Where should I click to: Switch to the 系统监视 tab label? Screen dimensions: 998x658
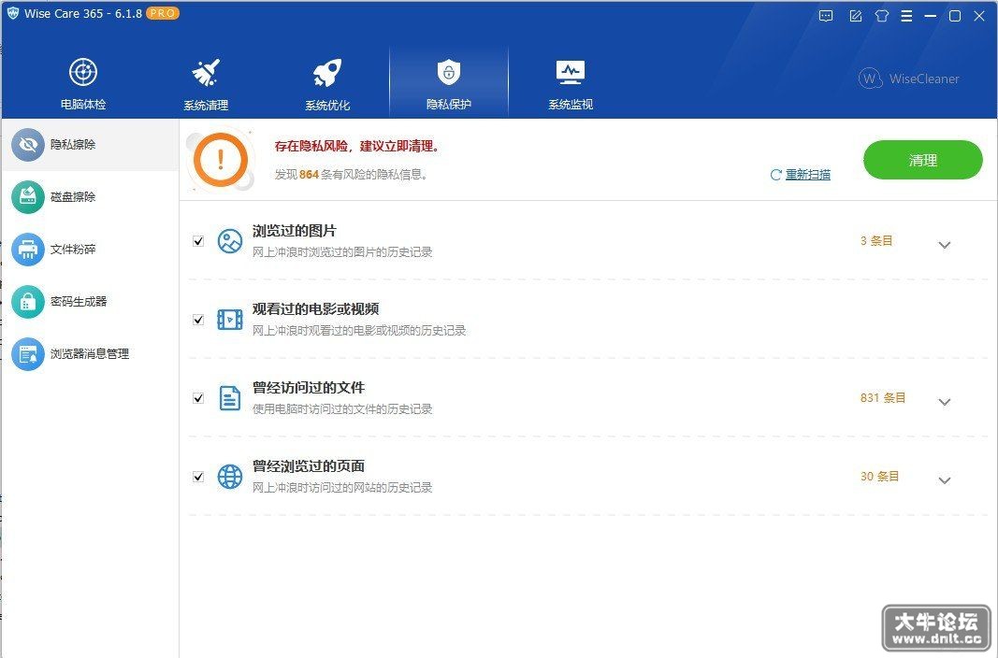[x=571, y=105]
